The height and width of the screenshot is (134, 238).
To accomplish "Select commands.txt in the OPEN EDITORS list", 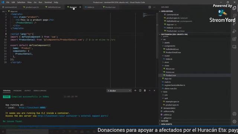I will pos(173,15).
